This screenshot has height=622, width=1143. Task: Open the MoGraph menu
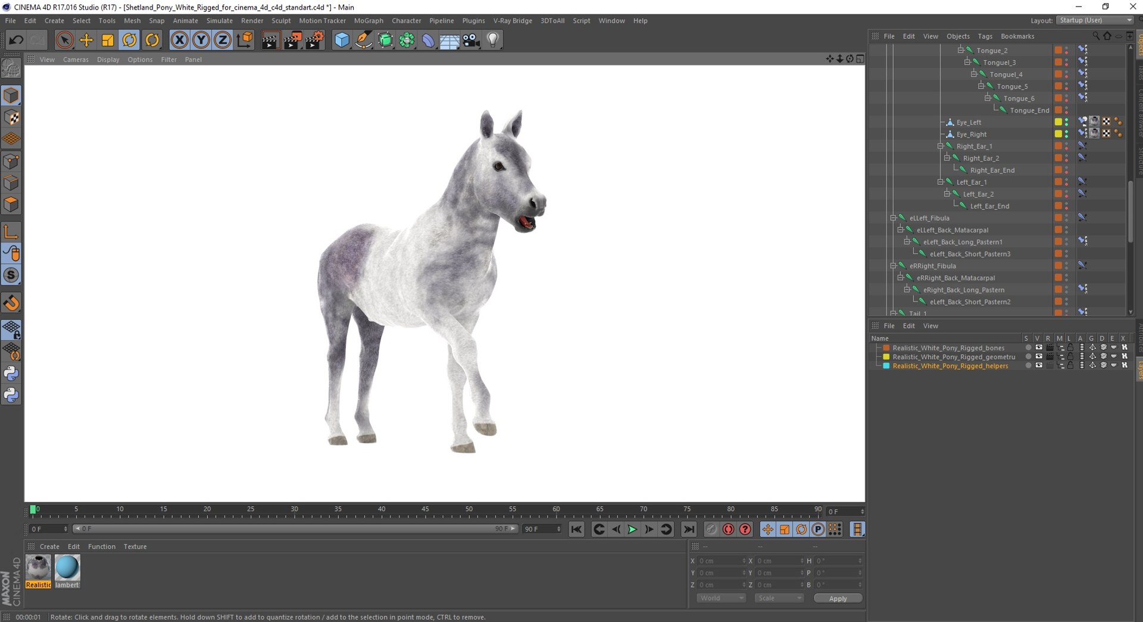[368, 20]
